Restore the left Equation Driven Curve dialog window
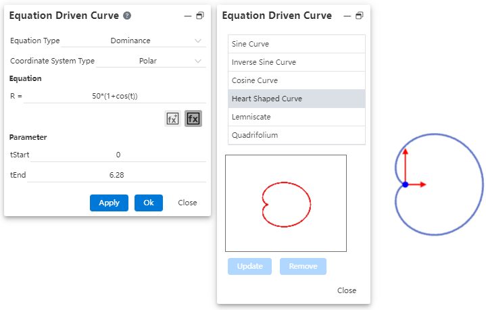Image resolution: width=486 pixels, height=310 pixels. coord(199,16)
